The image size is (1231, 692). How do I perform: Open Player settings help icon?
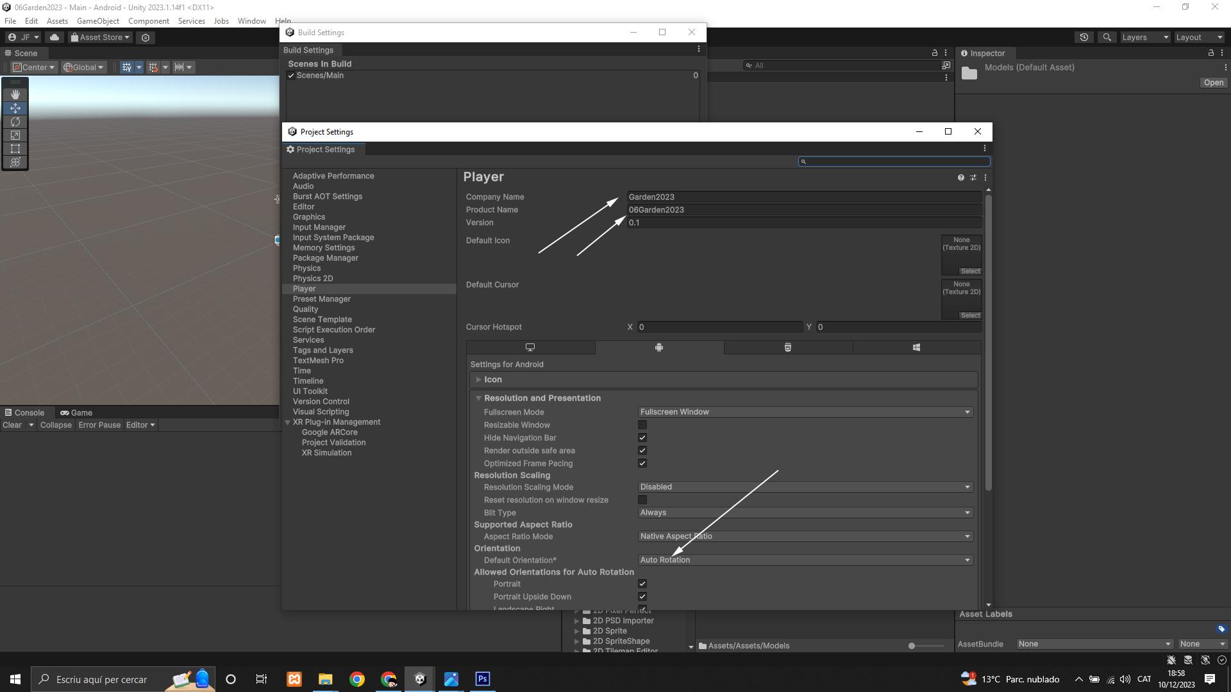960,177
